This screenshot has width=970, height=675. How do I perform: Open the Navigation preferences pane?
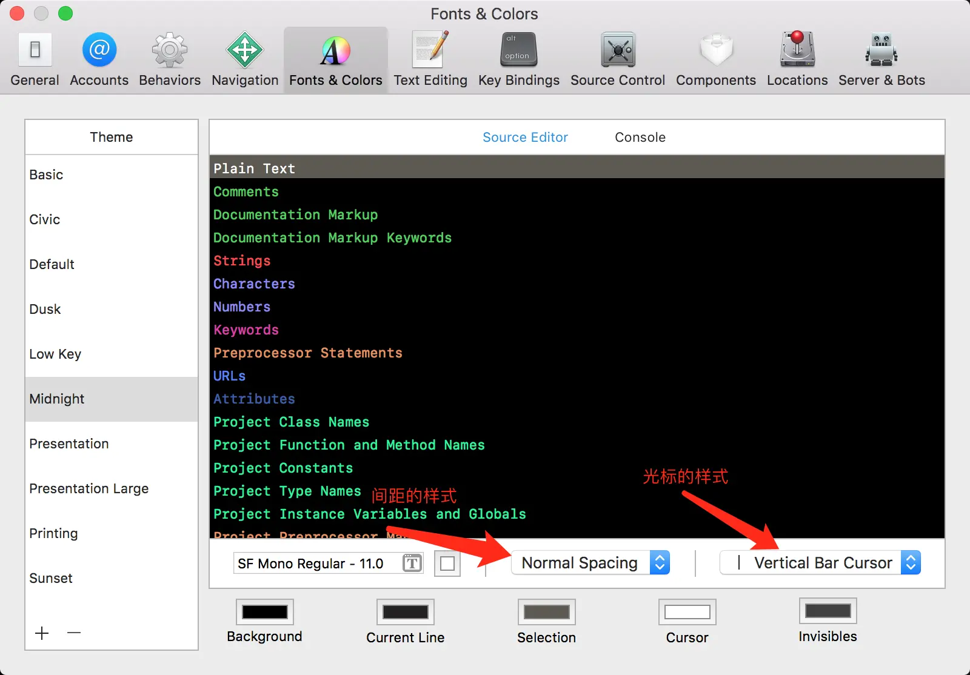pos(245,60)
